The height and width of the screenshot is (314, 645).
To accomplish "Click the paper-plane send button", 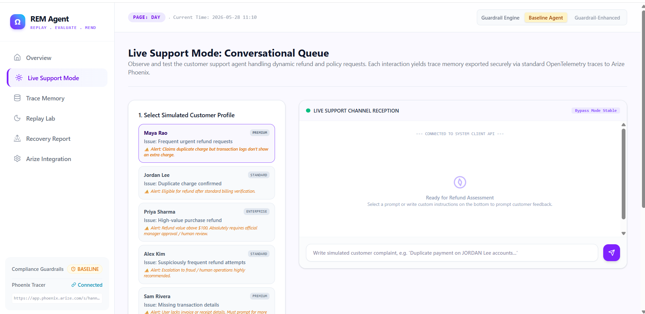I will 611,253.
